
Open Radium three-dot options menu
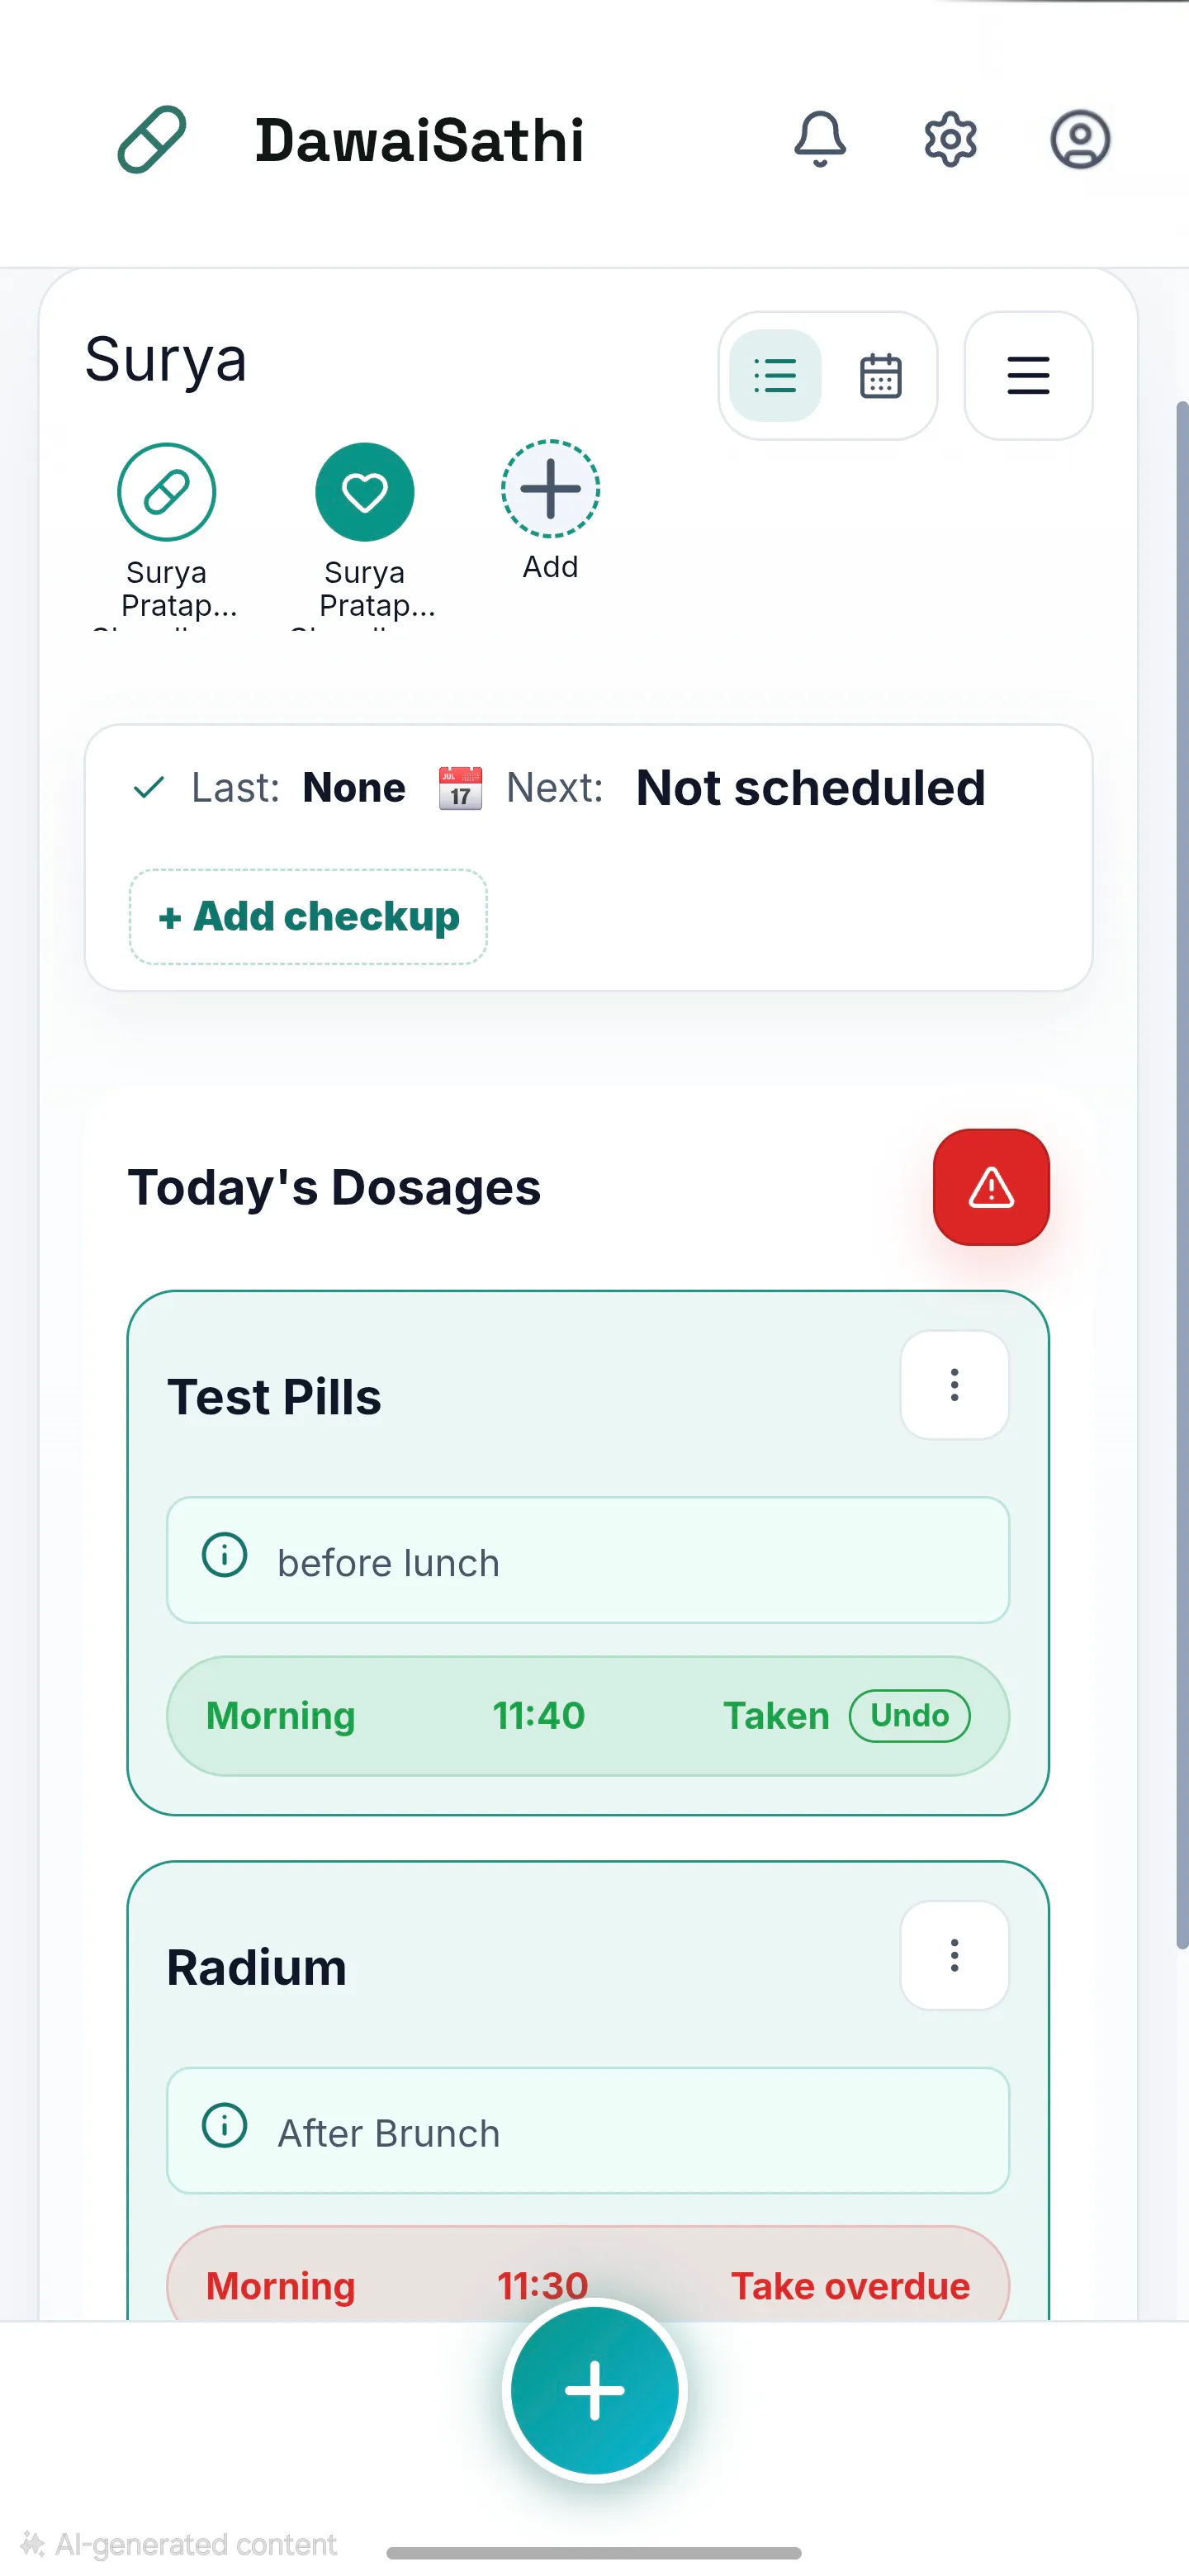955,1955
